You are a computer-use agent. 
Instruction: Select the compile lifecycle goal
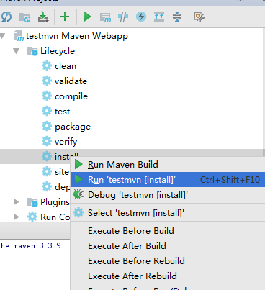tap(71, 96)
